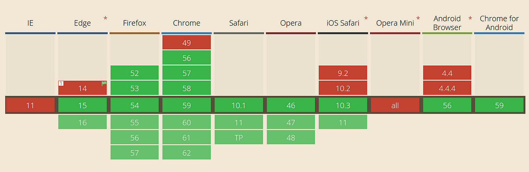Select the Firefox column header
Screen dimensions: 529x172
point(135,23)
